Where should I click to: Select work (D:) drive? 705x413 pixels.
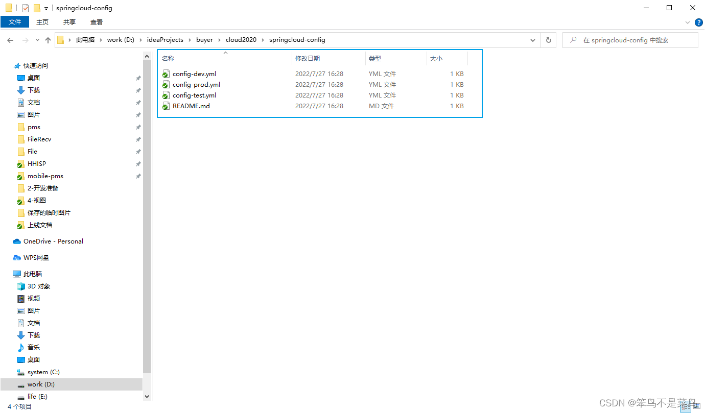pos(41,384)
